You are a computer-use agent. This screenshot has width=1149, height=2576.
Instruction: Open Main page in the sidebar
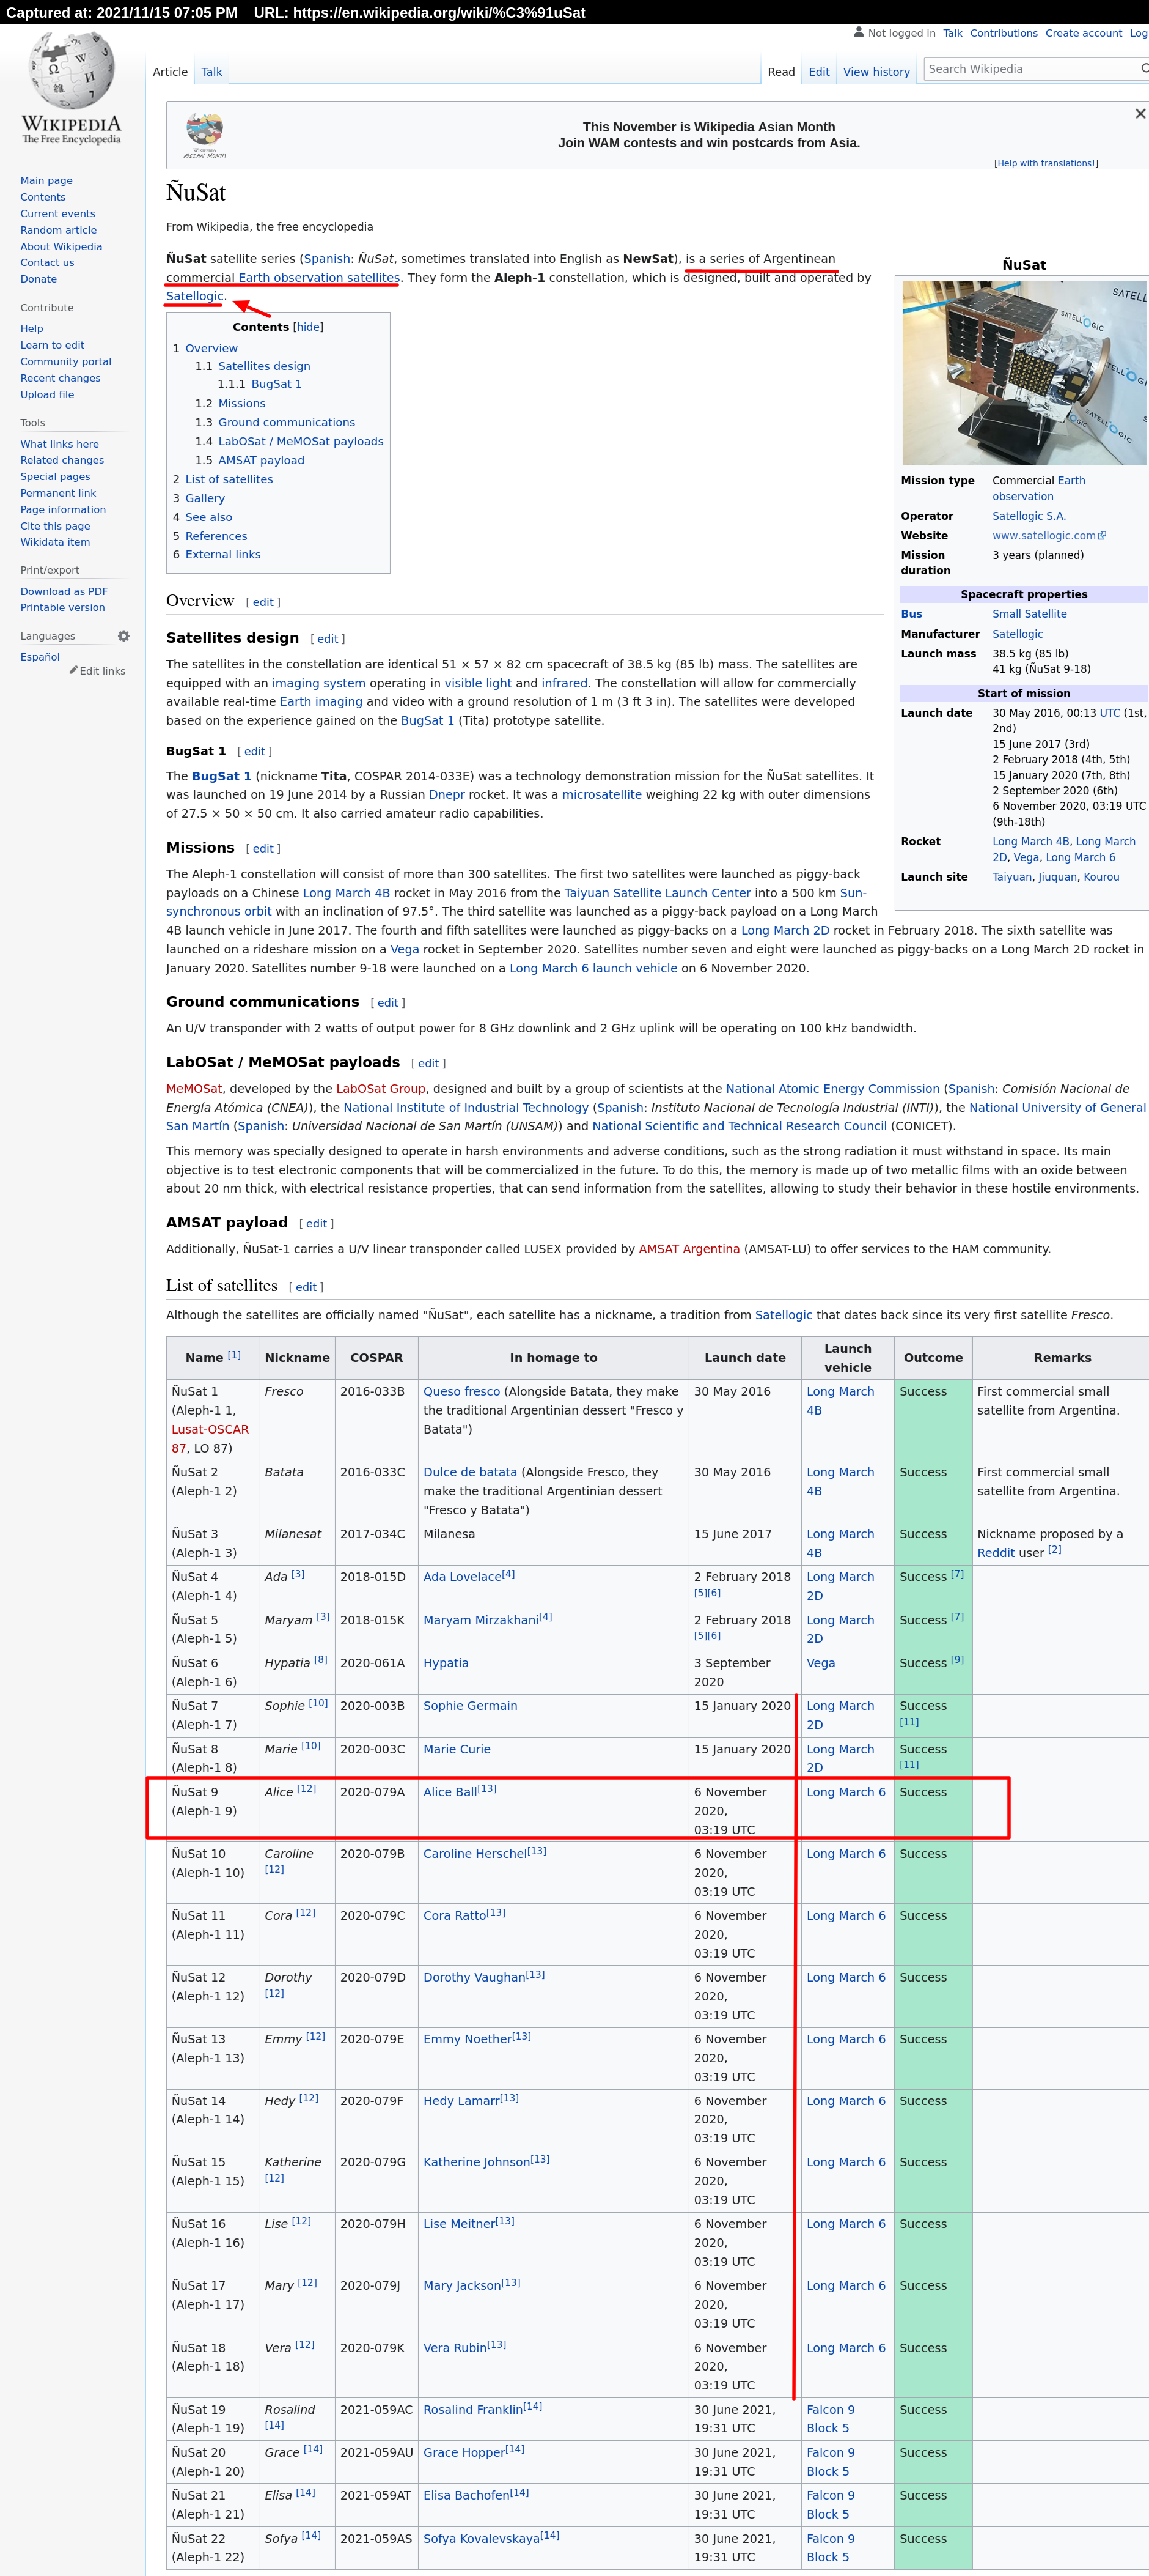pyautogui.click(x=46, y=181)
